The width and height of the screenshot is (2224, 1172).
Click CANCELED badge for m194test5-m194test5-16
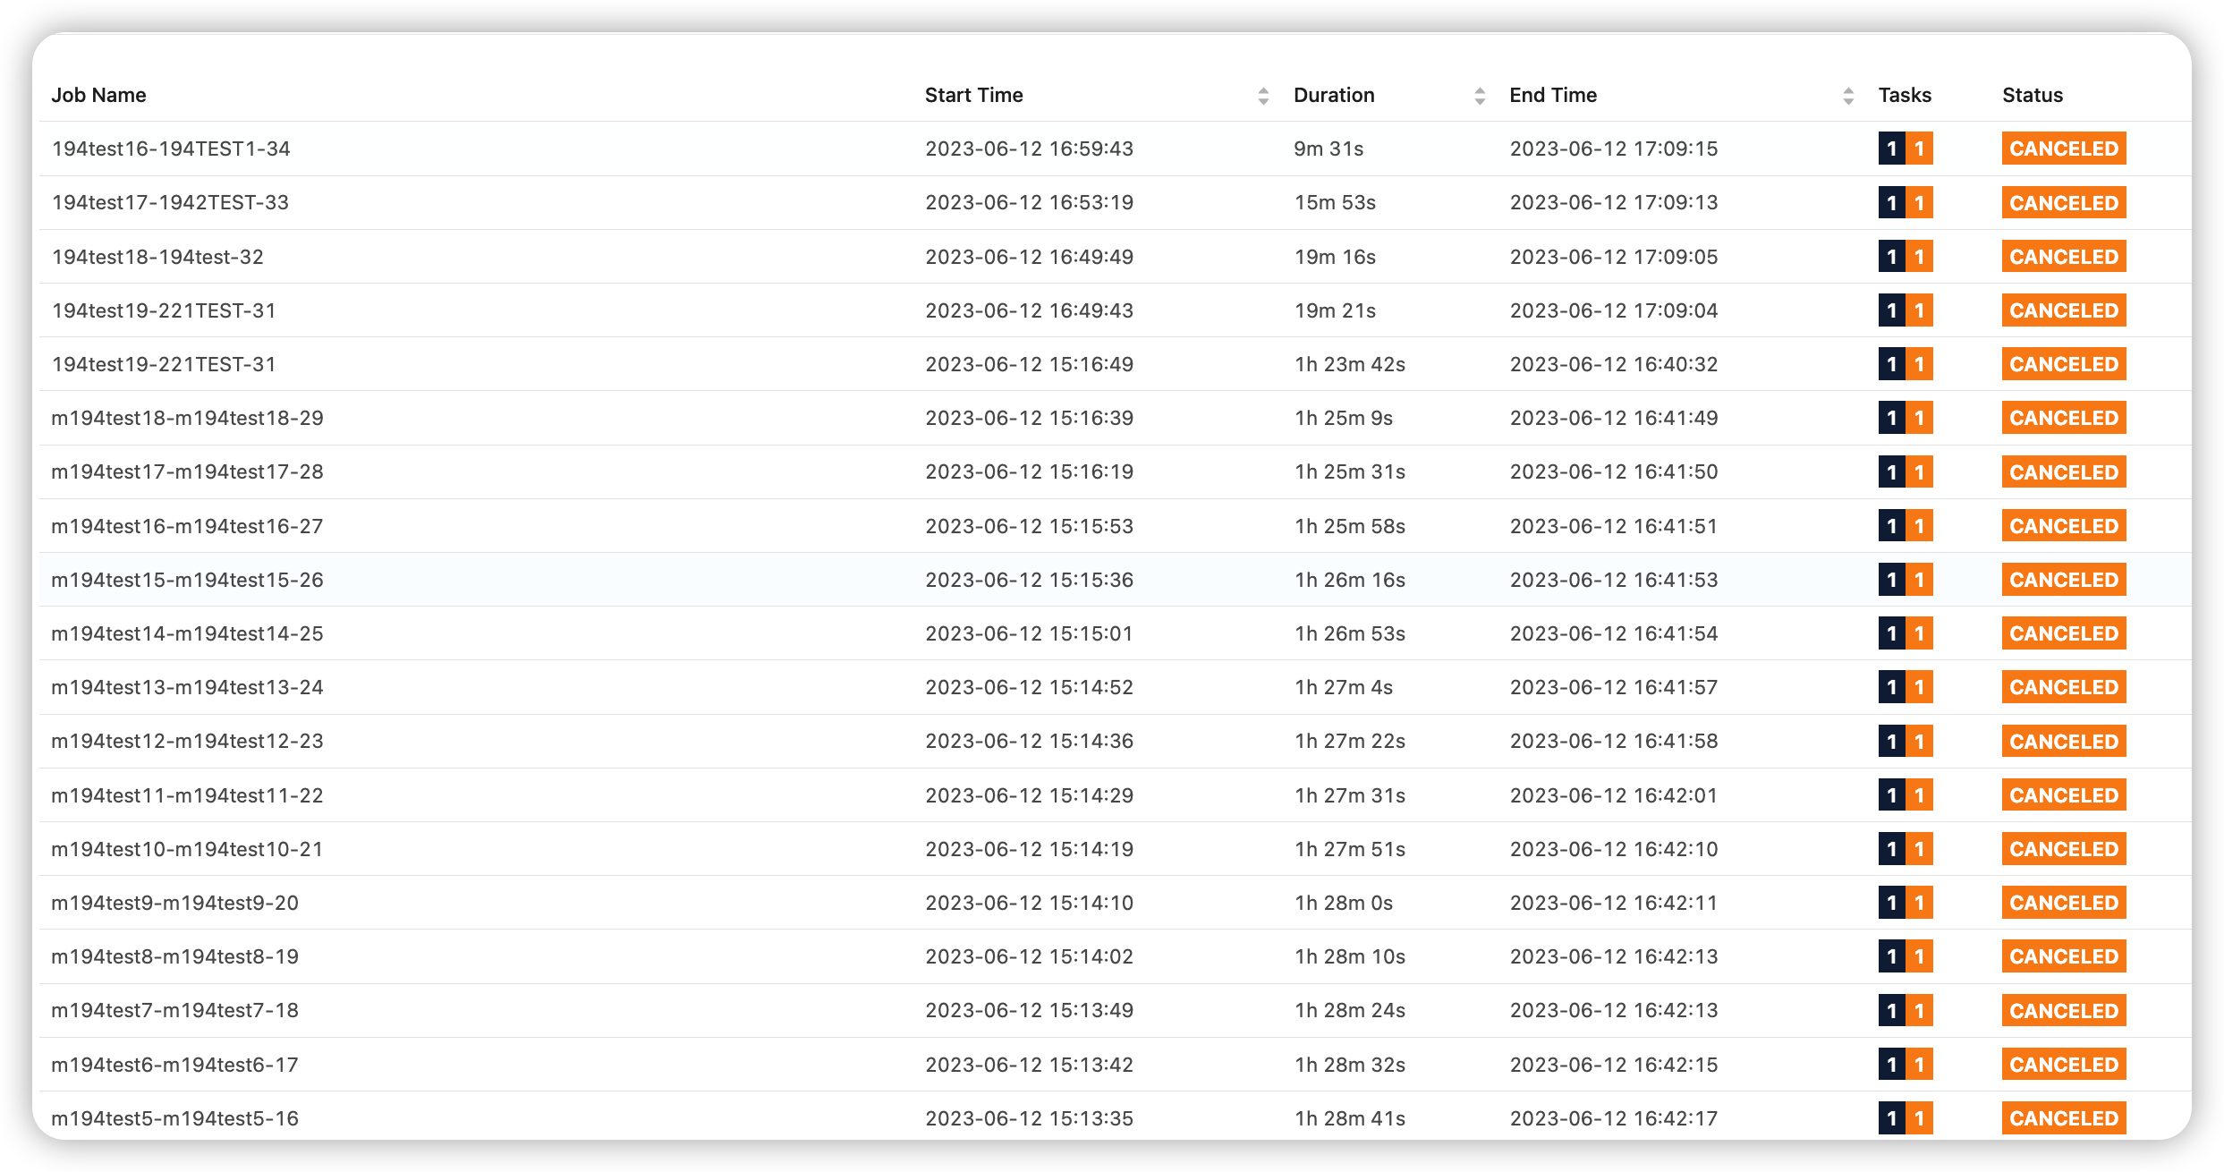(2064, 1118)
